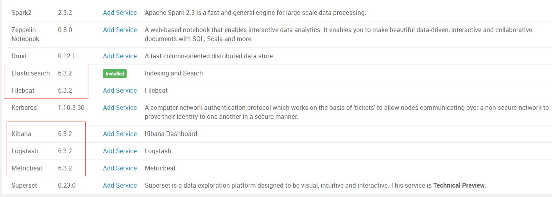Click Add Service for Superset

click(120, 185)
